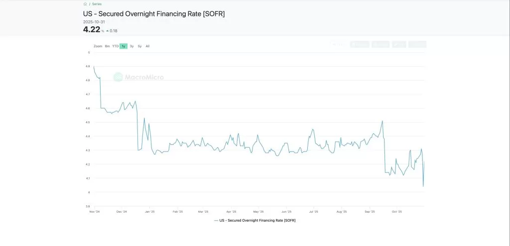The image size is (510, 246).
Task: Click the 2025-10-31 date label
Action: 94,21
